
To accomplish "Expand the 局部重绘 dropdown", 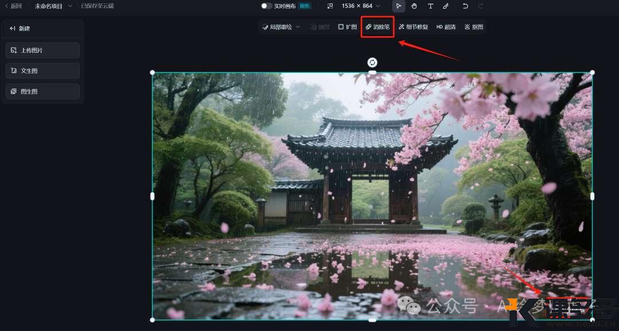I will click(281, 27).
